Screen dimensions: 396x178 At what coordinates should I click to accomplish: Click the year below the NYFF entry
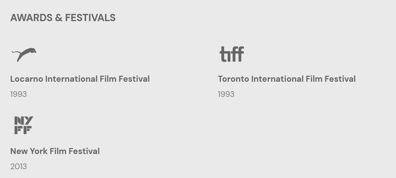(18, 167)
